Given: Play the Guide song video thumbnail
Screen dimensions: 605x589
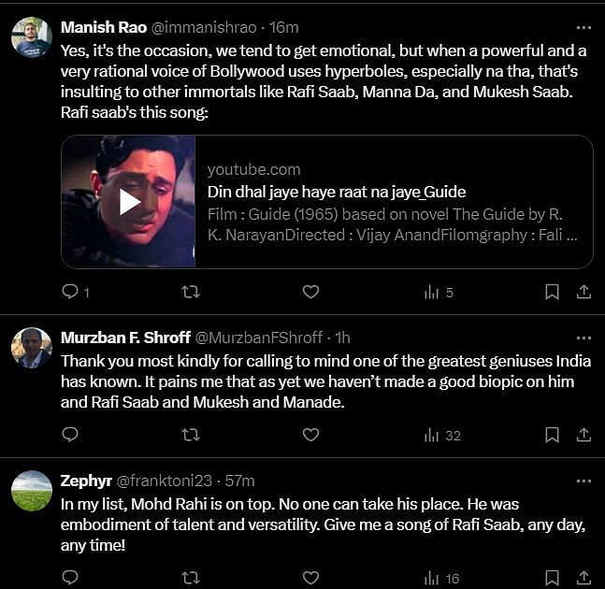Looking at the screenshot, I should [129, 202].
